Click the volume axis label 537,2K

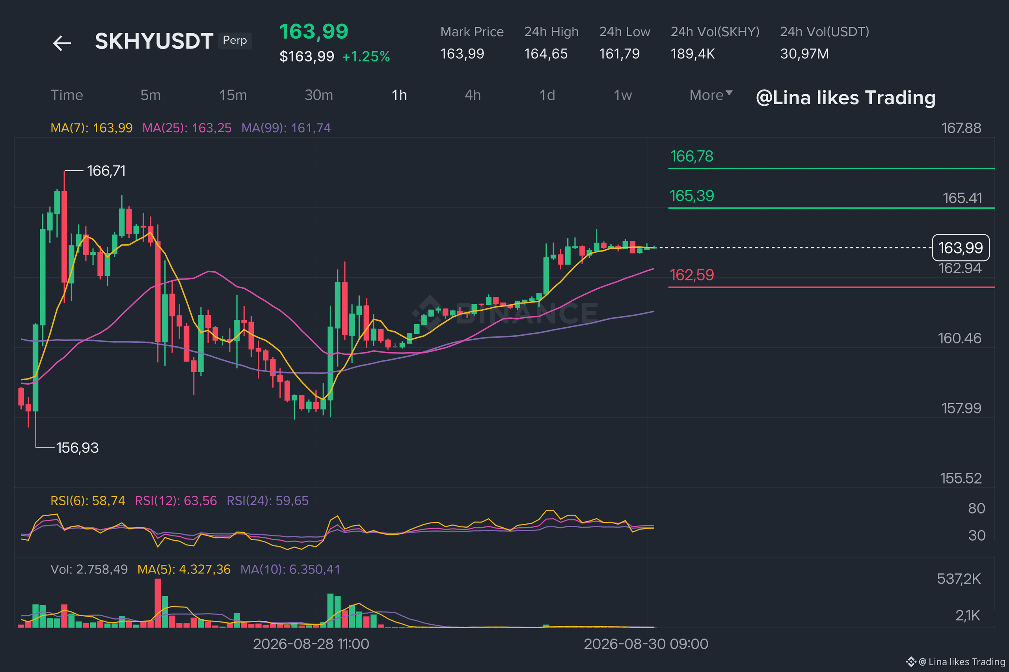pos(959,579)
